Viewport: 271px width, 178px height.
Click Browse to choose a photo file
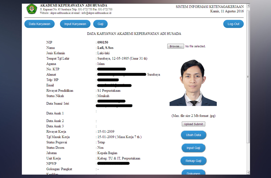(x=176, y=46)
